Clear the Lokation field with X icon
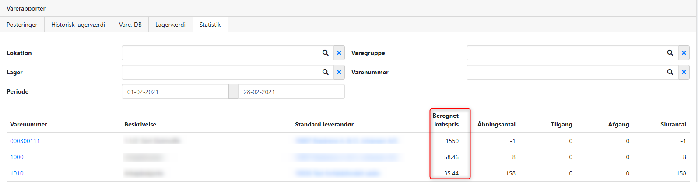This screenshot has height=182, width=698. 339,53
